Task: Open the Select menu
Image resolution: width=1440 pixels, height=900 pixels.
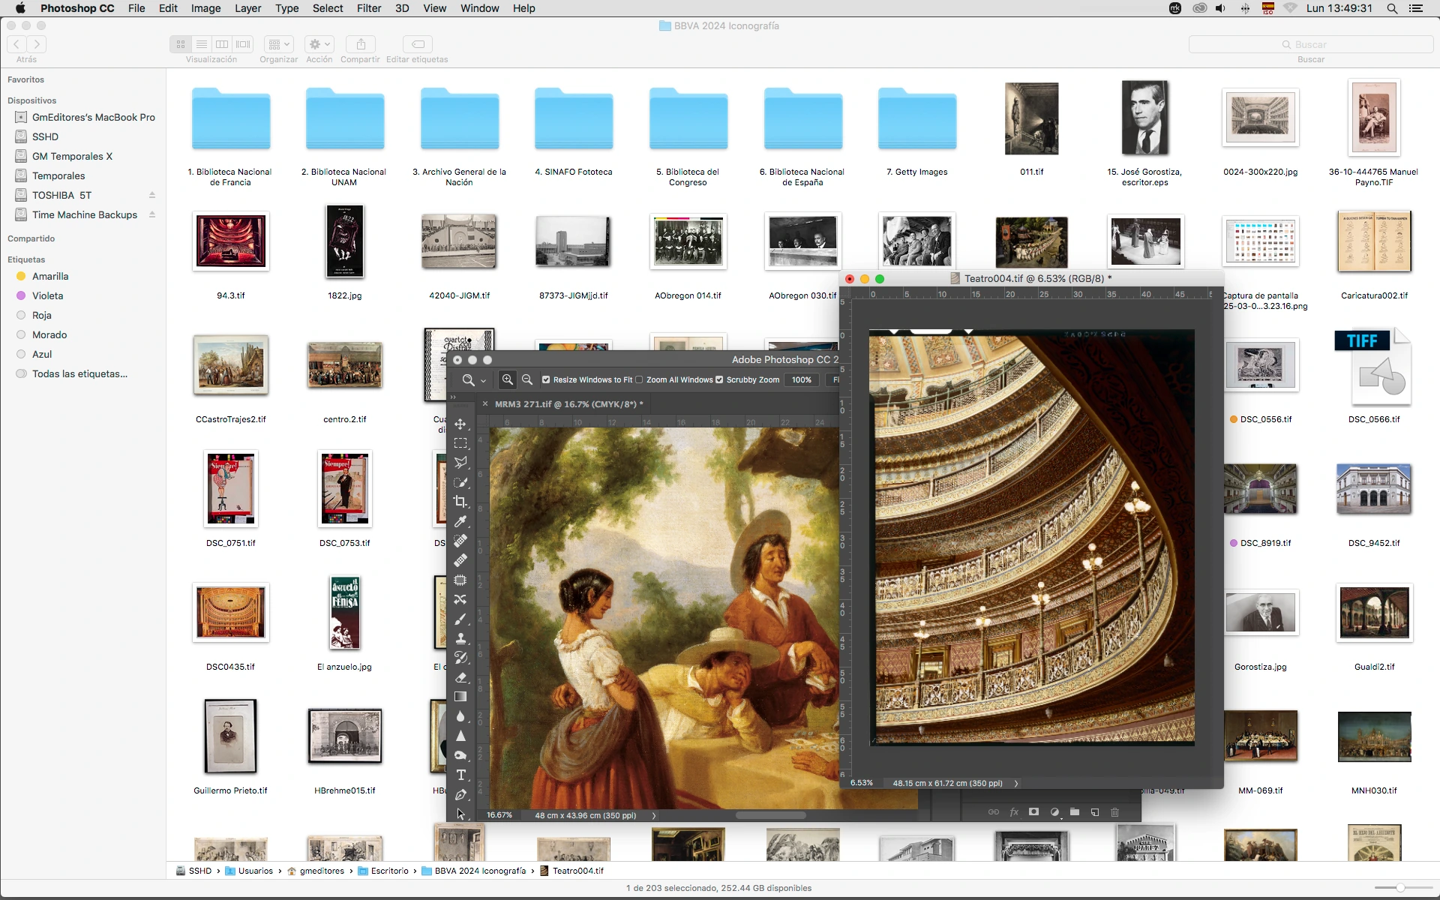Action: click(328, 8)
